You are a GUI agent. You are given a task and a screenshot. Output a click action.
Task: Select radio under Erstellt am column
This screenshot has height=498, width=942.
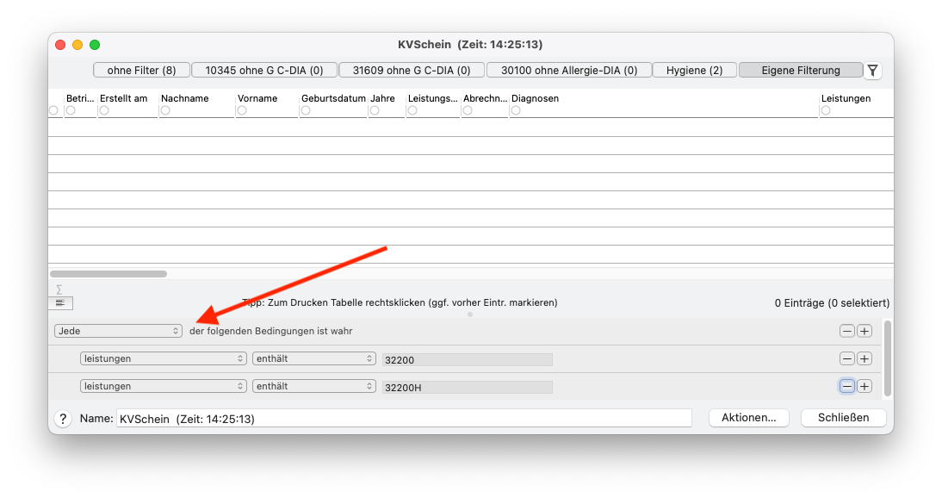pos(104,110)
